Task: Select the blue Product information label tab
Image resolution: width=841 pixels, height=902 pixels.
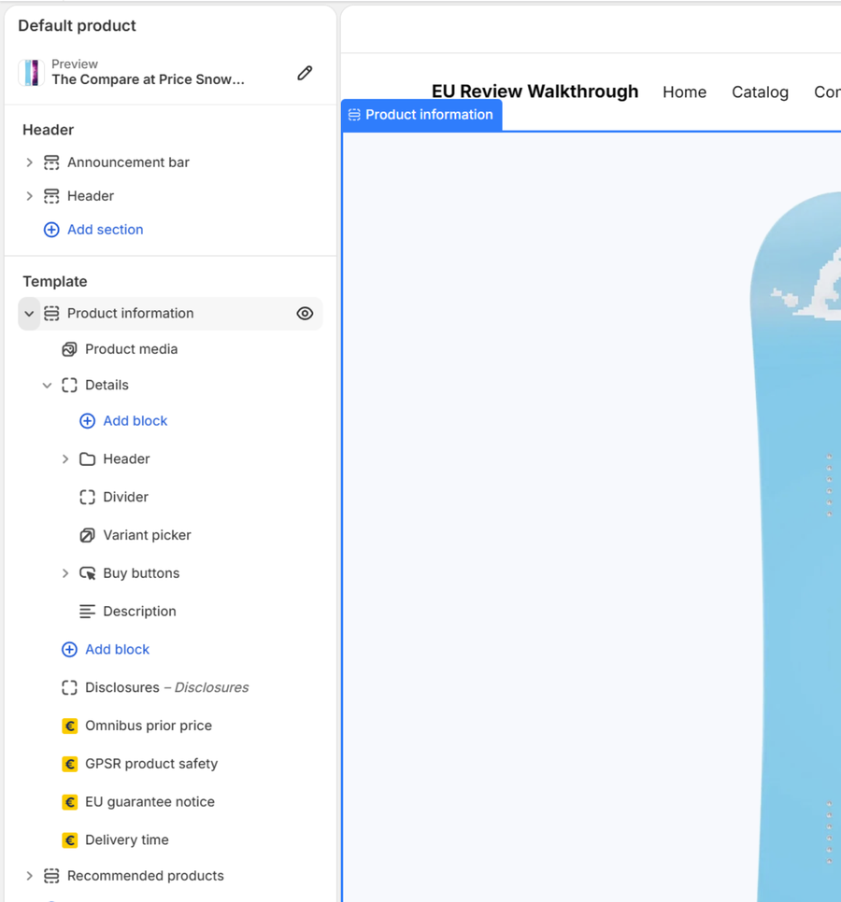Action: (421, 115)
